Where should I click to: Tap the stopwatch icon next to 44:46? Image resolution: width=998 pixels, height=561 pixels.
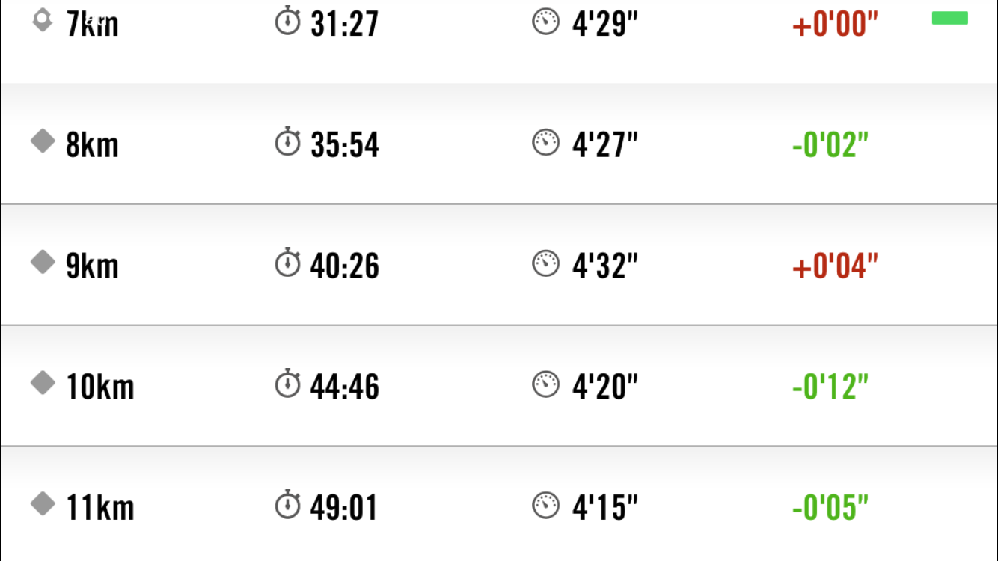287,384
